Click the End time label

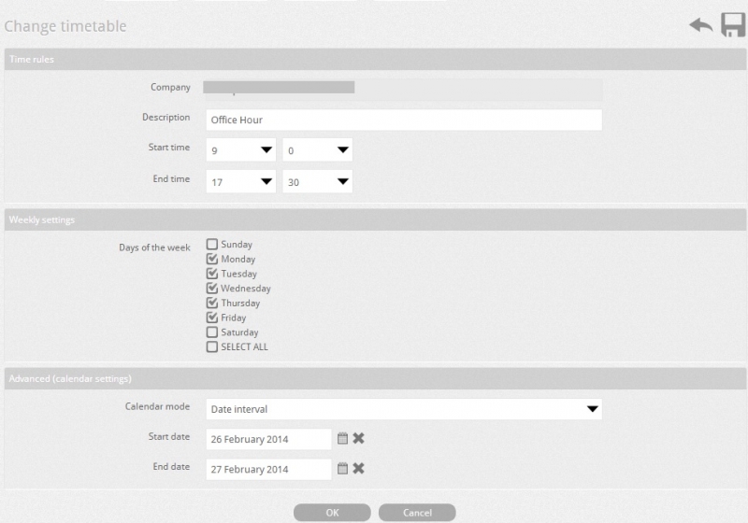click(x=171, y=178)
